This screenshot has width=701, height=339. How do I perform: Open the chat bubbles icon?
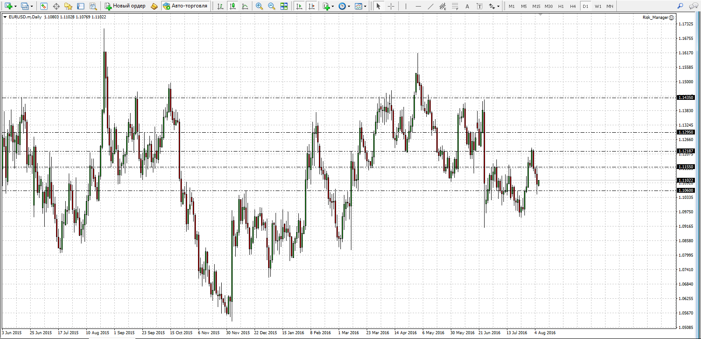pos(693,6)
